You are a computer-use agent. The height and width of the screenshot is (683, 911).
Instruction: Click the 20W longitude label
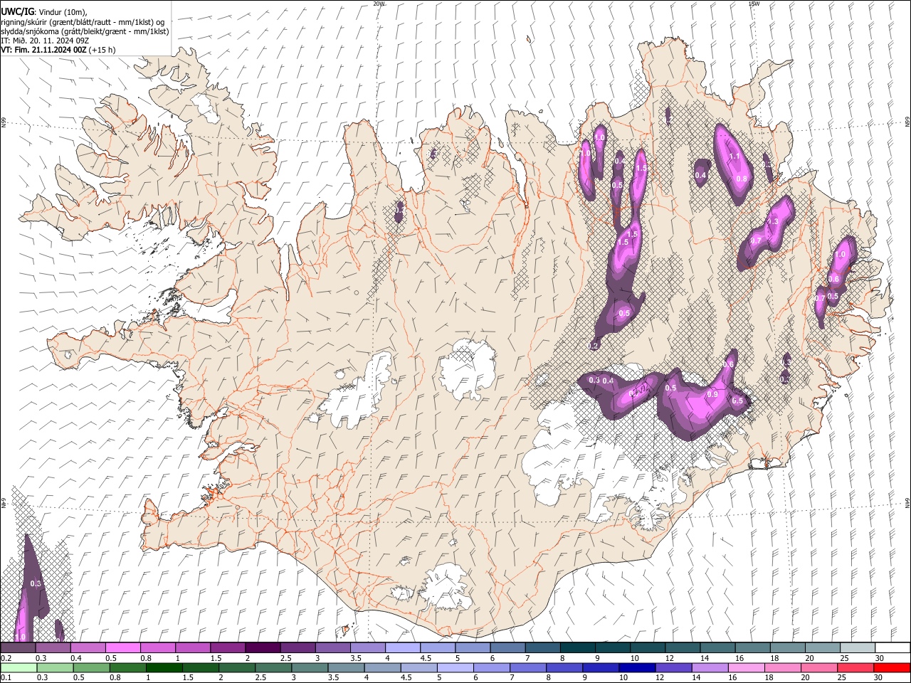pyautogui.click(x=379, y=4)
